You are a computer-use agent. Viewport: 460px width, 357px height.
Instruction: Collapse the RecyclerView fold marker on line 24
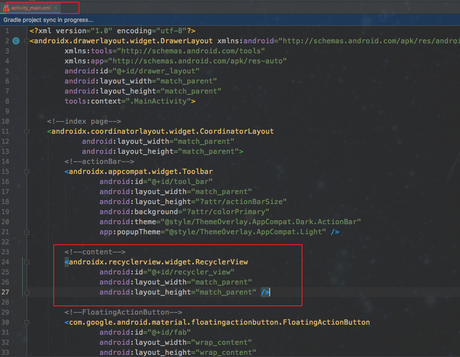[27, 262]
